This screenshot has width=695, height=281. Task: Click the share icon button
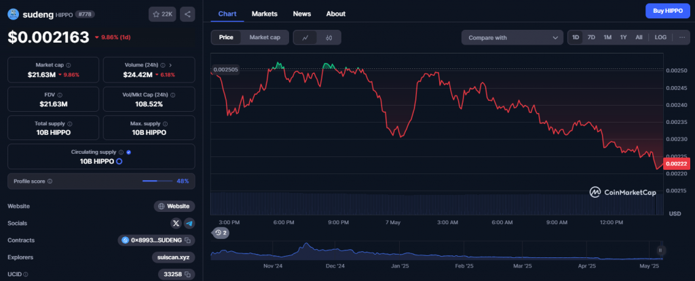187,14
